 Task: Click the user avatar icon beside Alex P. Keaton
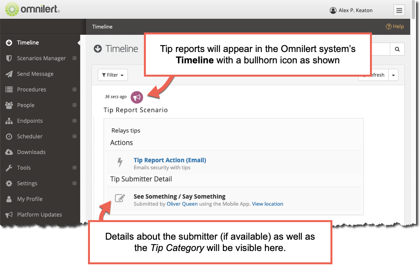(x=333, y=11)
